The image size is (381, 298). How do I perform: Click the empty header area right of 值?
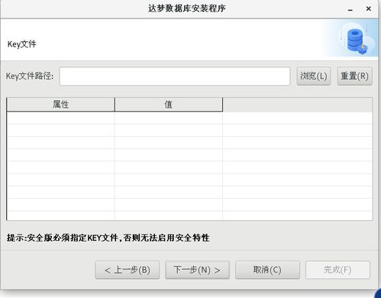pyautogui.click(x=298, y=105)
